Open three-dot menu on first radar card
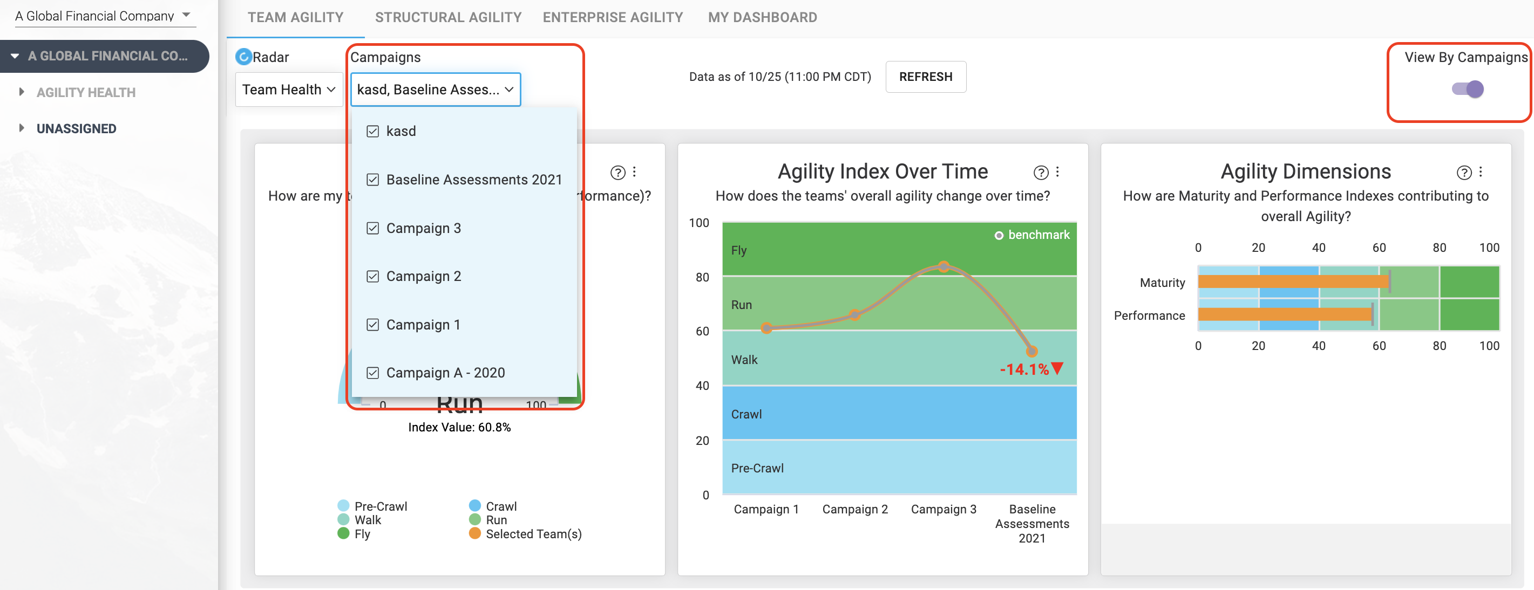Viewport: 1534px width, 590px height. click(634, 172)
